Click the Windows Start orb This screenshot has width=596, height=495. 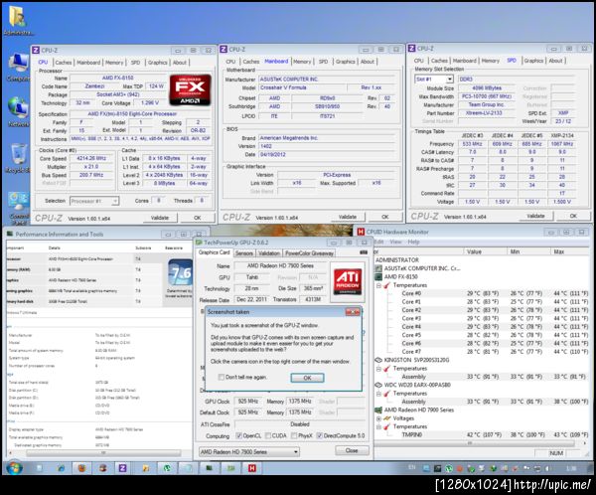click(14, 467)
